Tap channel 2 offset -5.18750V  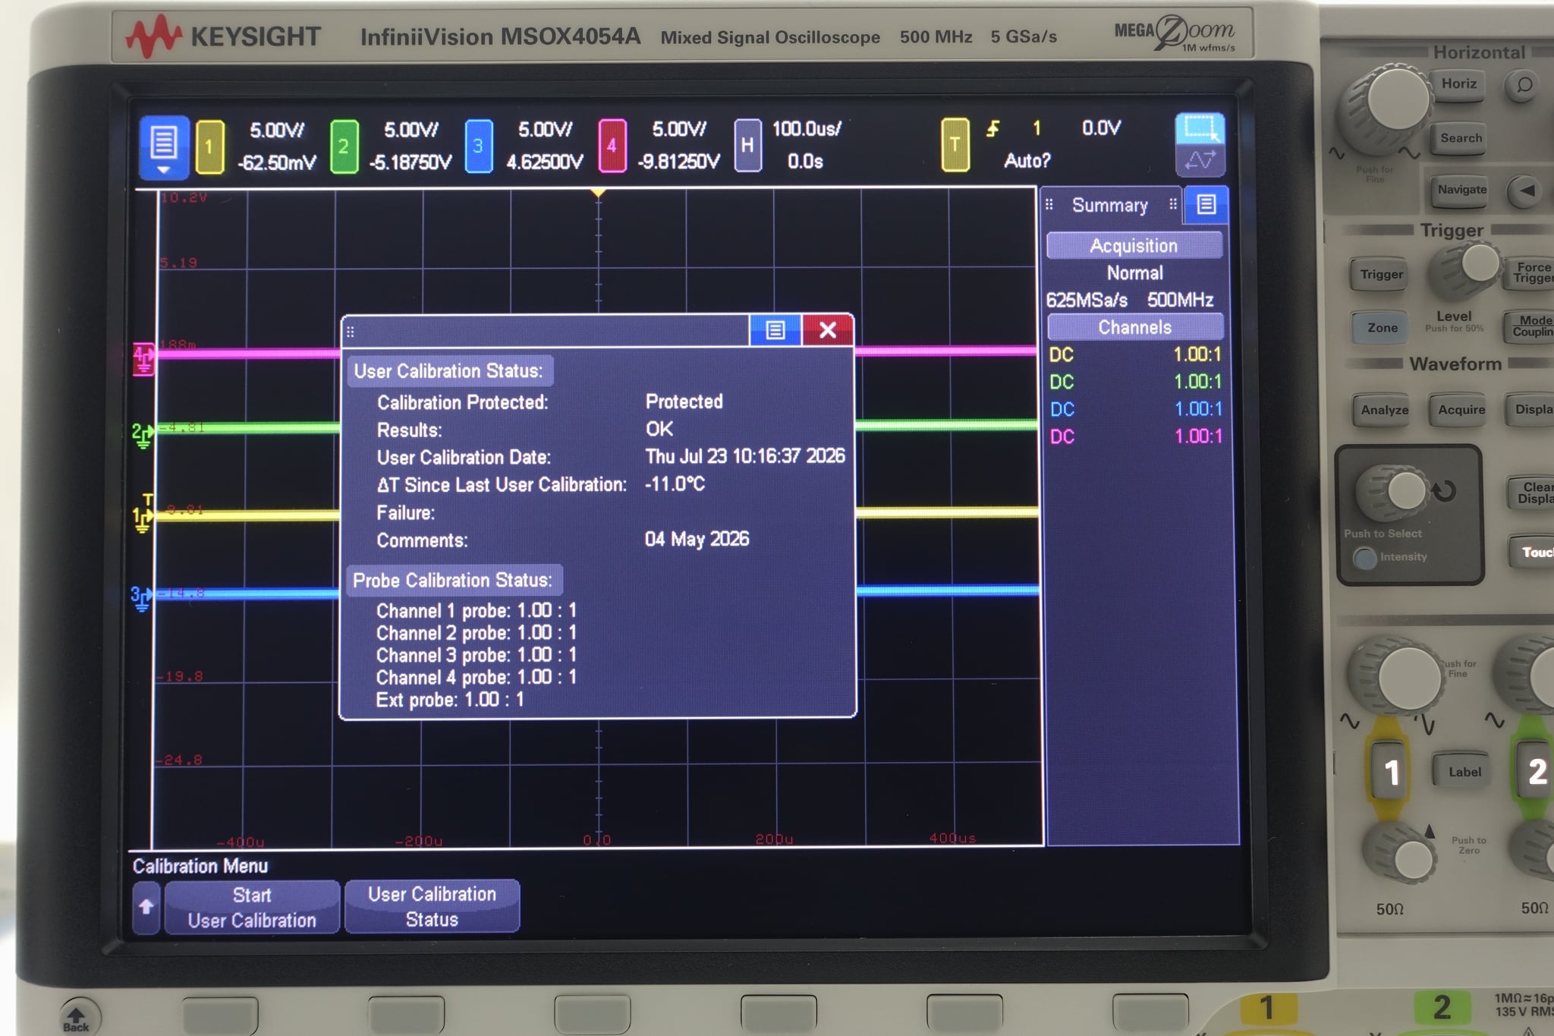tap(411, 162)
